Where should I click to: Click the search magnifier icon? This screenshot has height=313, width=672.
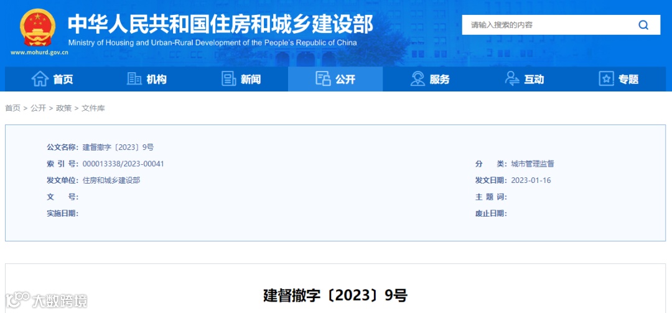tap(643, 25)
